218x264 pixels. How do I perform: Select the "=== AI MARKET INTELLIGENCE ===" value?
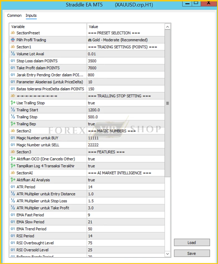[119, 173]
